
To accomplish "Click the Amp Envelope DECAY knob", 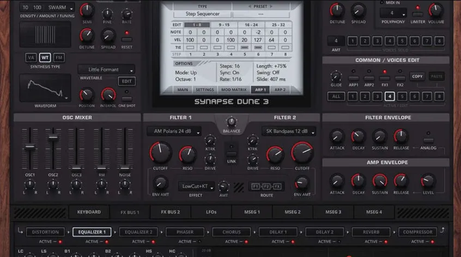I will 358,181.
